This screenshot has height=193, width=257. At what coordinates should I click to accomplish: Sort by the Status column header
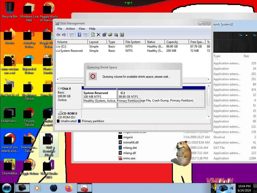155,42
